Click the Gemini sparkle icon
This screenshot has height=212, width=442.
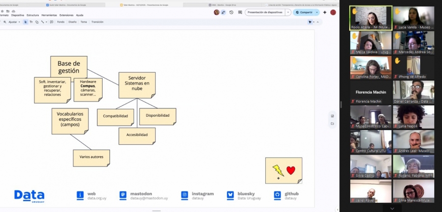click(325, 12)
